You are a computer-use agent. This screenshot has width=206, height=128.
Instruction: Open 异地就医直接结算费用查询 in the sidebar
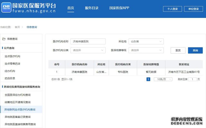[x=20, y=124]
